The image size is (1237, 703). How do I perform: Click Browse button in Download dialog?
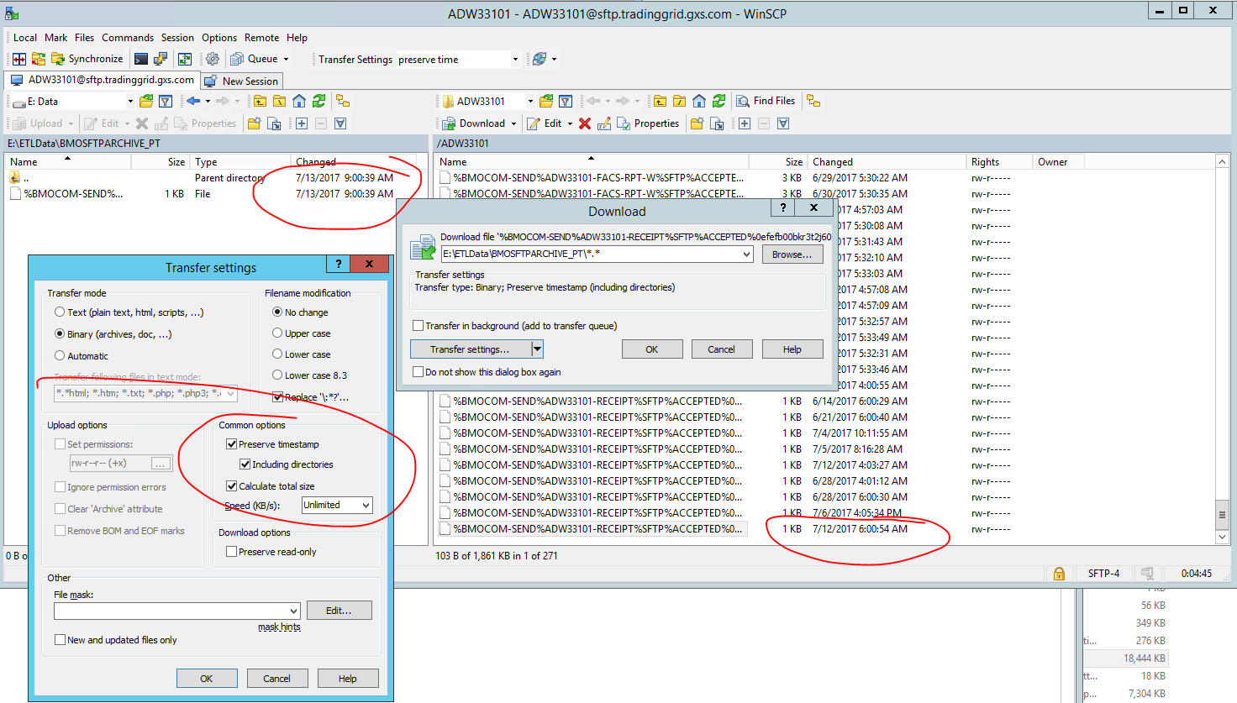click(x=792, y=254)
